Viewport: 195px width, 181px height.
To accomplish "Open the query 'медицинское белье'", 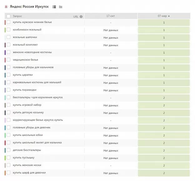I will click(x=25, y=60).
